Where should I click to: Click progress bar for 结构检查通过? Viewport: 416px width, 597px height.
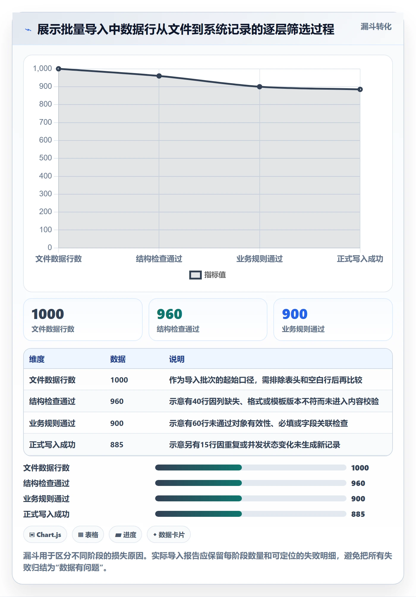coord(251,483)
